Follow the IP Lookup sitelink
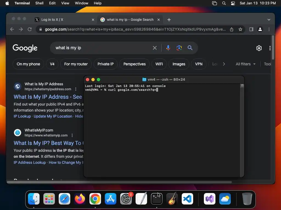Image resolution: width=281 pixels, height=210 pixels. click(22, 116)
